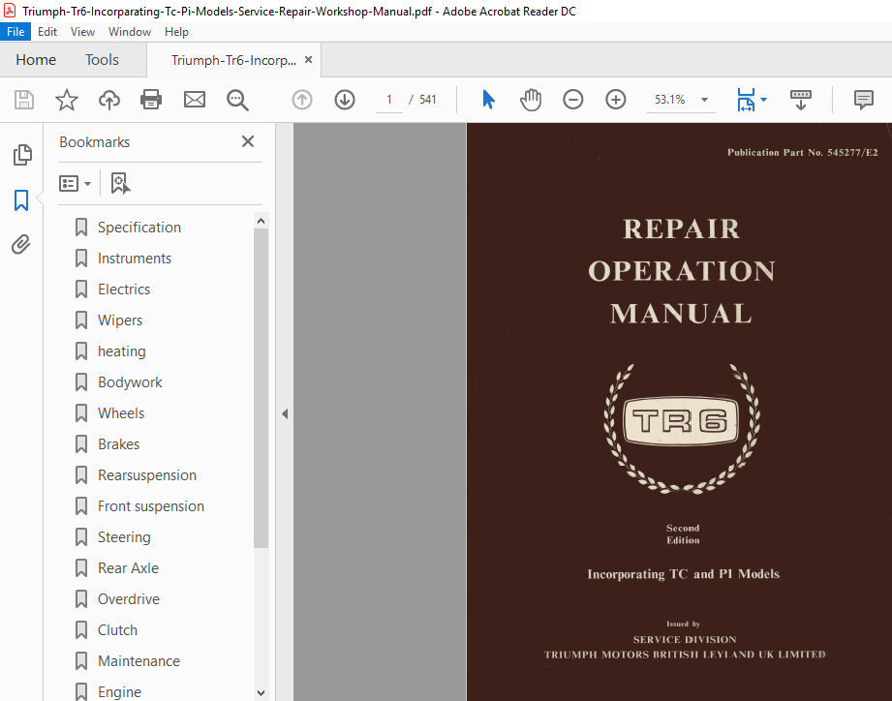
Task: Open the File menu
Action: [15, 32]
